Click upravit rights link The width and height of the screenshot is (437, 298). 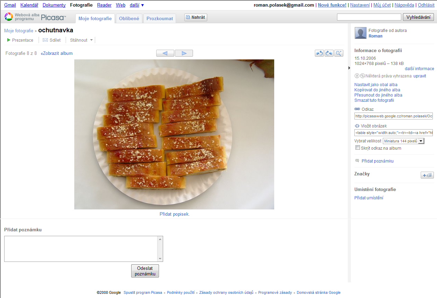pyautogui.click(x=420, y=76)
